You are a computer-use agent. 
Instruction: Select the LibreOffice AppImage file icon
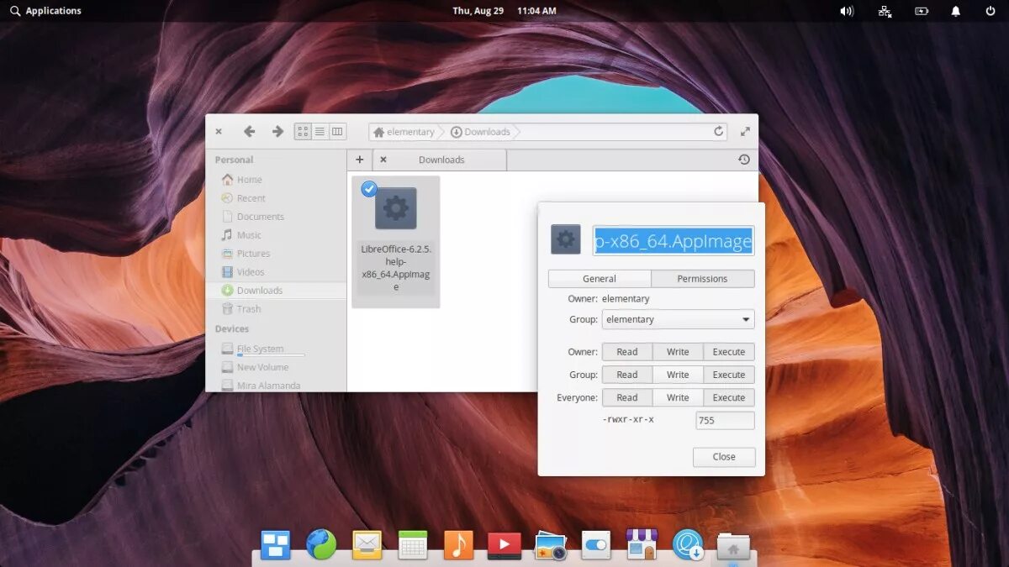[x=395, y=208]
